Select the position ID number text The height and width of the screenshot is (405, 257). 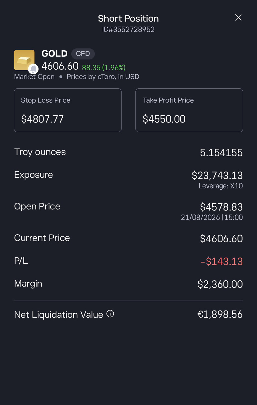[x=128, y=30]
